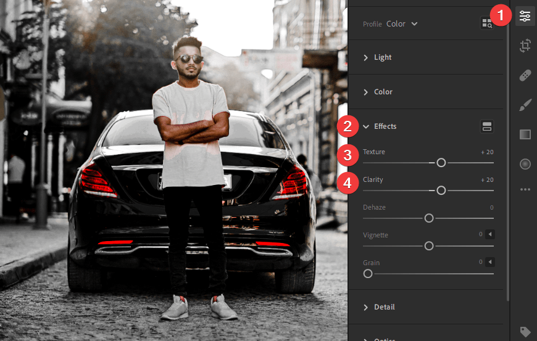Click the Texture label
537x341 pixels.
click(x=373, y=152)
